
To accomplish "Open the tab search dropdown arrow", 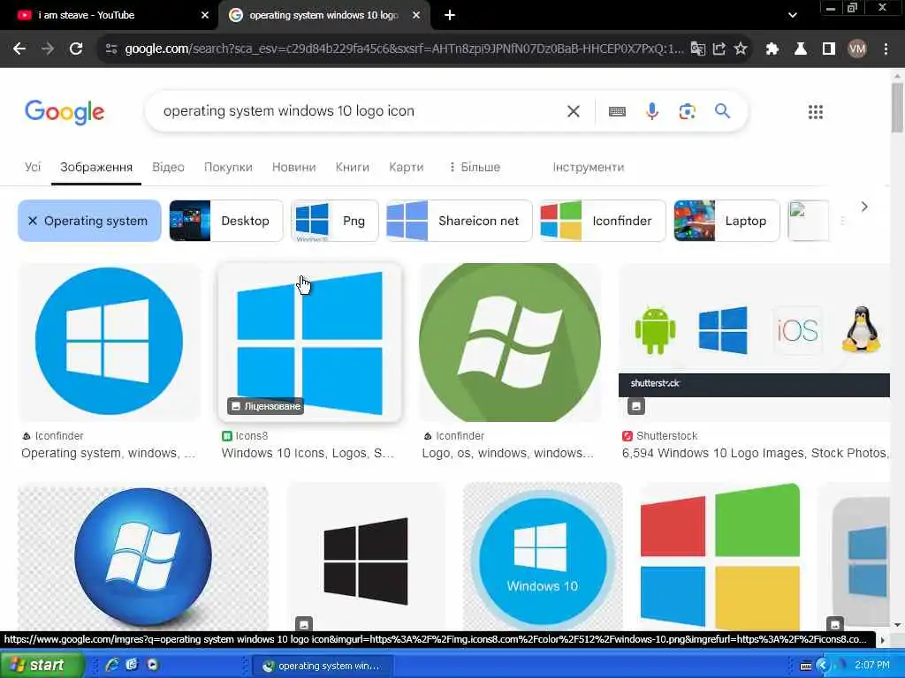I will (x=793, y=16).
